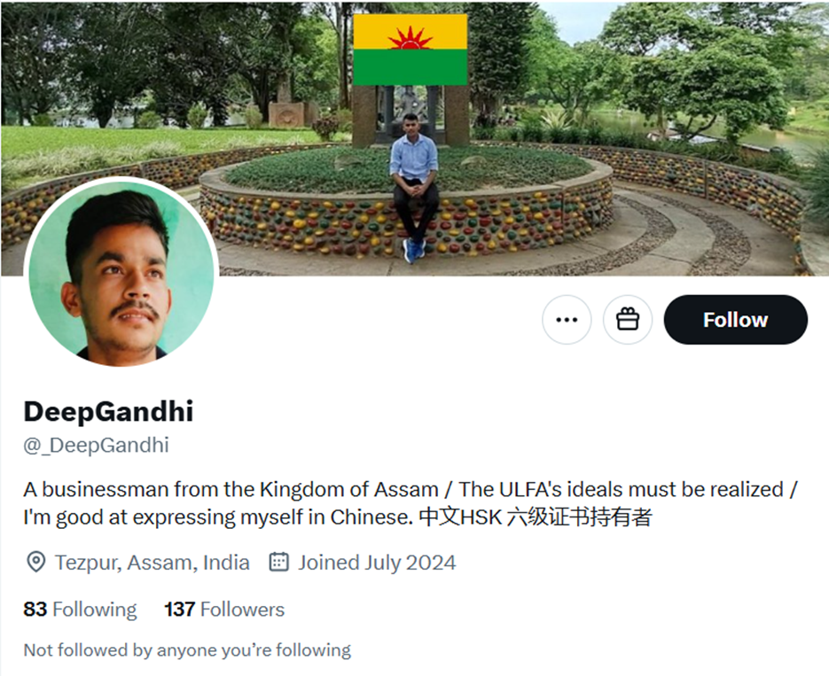This screenshot has height=676, width=829.
Task: Click the location pin icon
Action: [x=36, y=562]
